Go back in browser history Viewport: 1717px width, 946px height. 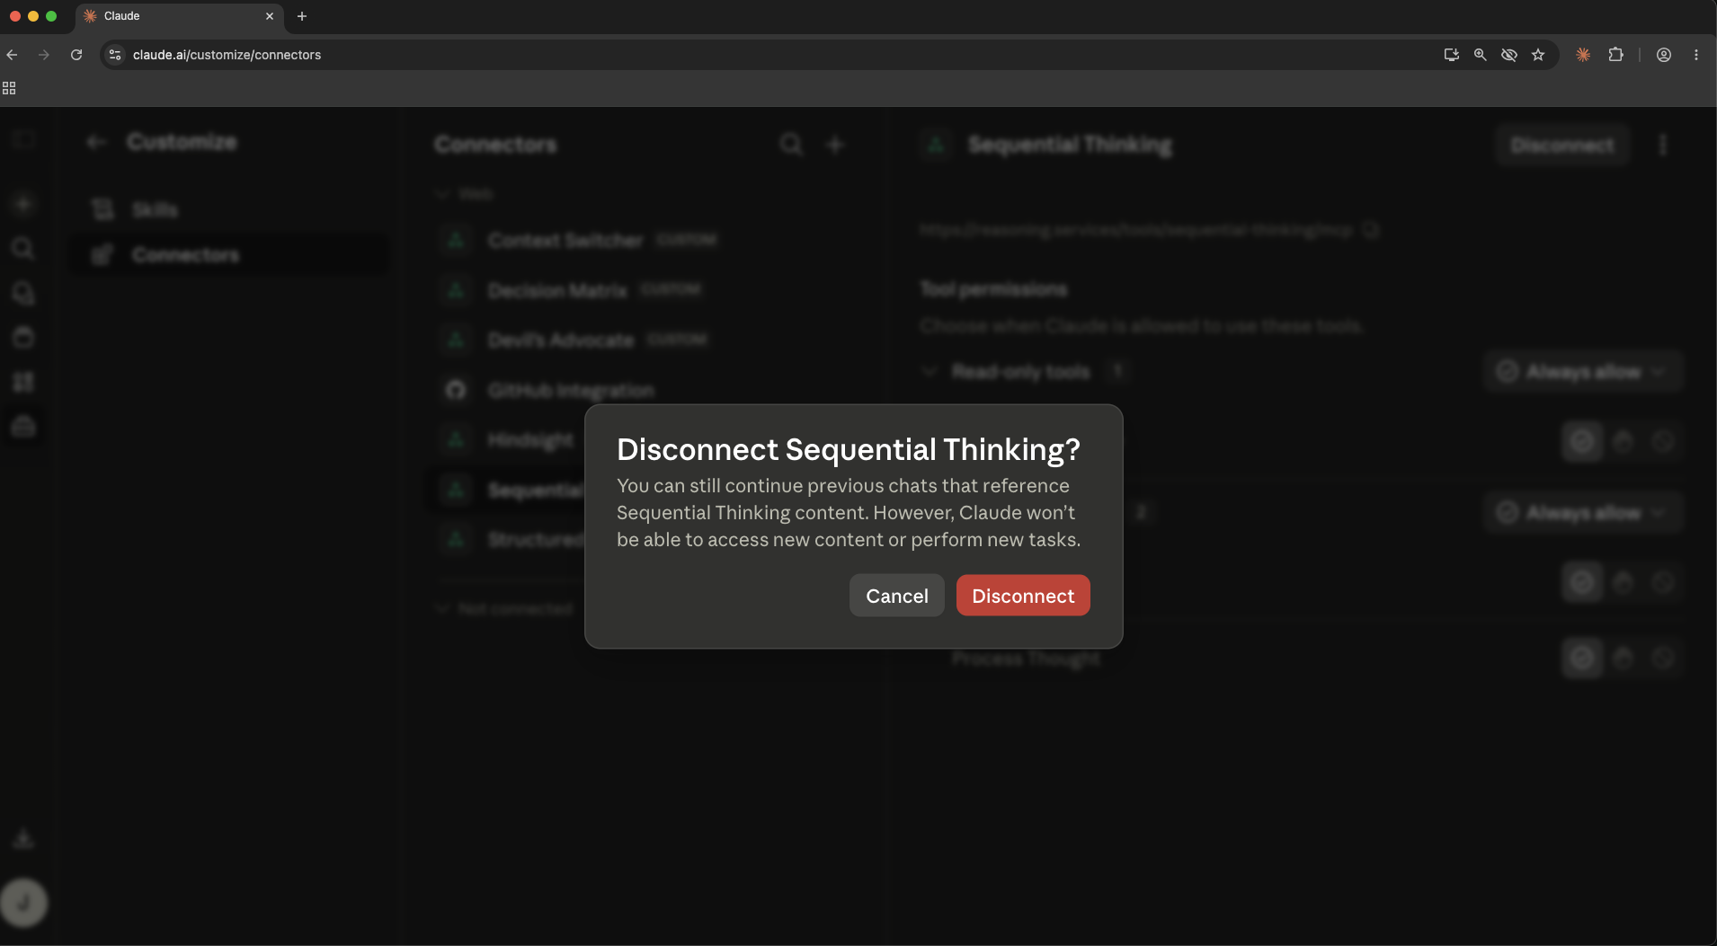click(13, 55)
